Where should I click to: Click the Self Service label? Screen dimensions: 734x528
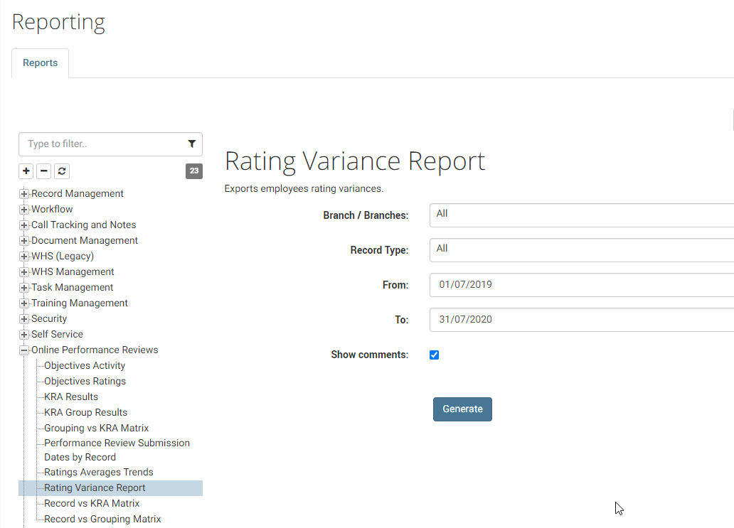coord(57,335)
